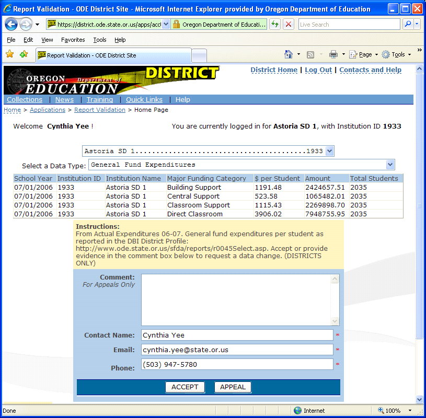426x418 pixels.
Task: Open the Select a Data Type dropdown
Action: (x=390, y=165)
